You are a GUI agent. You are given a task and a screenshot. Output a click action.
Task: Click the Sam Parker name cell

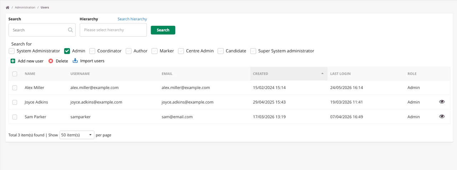click(x=35, y=117)
